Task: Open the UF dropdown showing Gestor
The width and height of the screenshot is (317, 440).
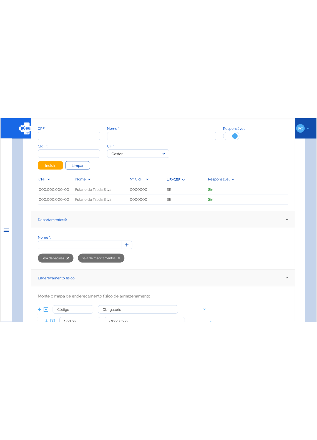Action: click(138, 154)
